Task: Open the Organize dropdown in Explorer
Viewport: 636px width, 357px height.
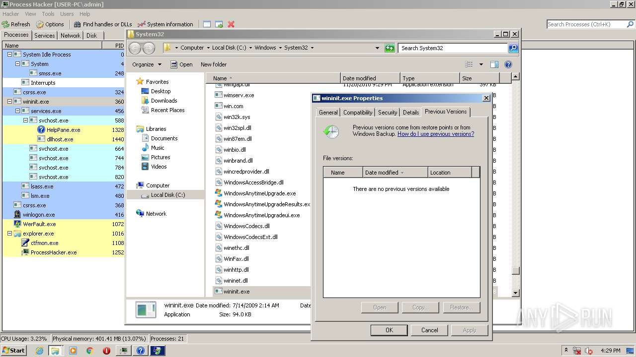Action: click(147, 64)
